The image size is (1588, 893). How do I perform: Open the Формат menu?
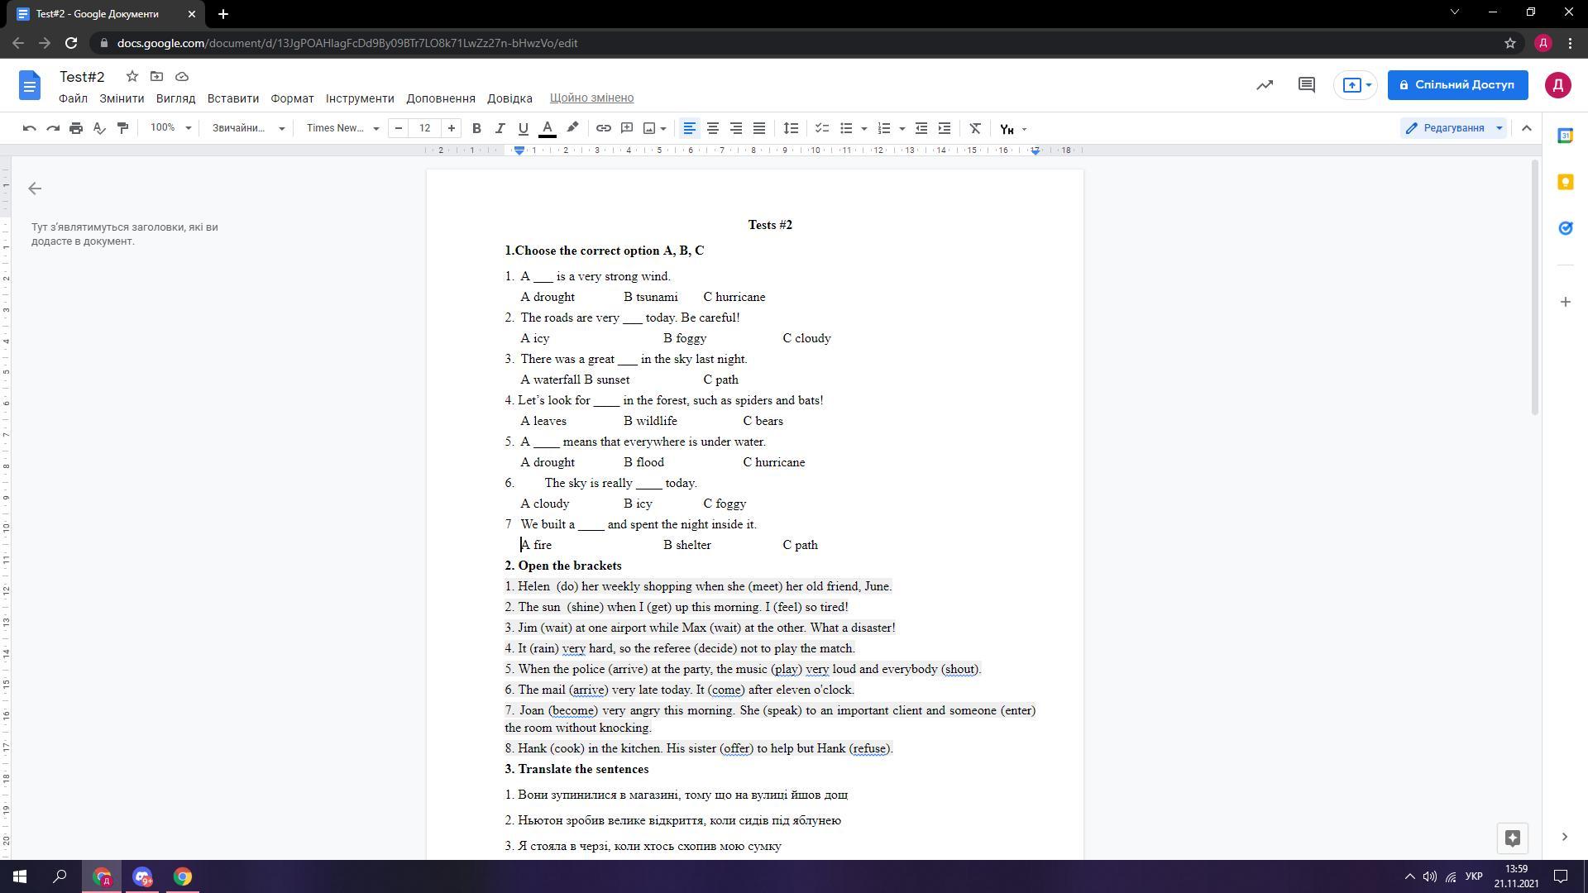pyautogui.click(x=292, y=98)
